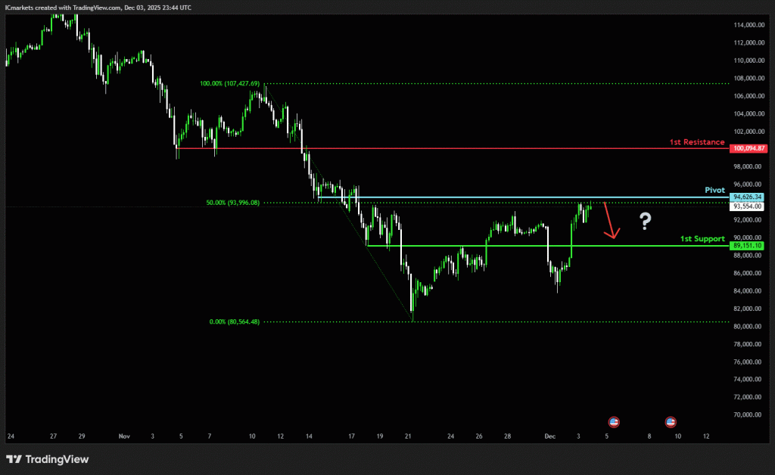This screenshot has width=775, height=475.
Task: Select the Pivot text label
Action: click(x=714, y=191)
